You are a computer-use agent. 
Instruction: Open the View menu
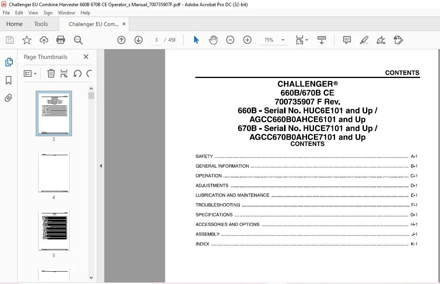click(33, 12)
